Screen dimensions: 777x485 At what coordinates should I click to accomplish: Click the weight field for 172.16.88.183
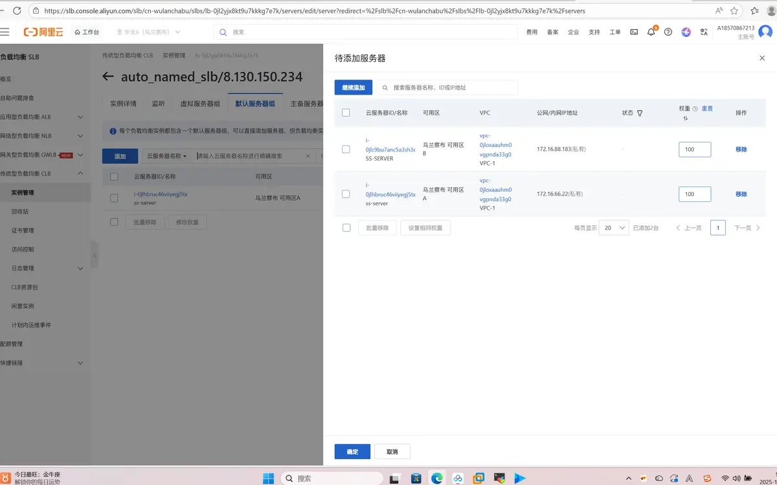(695, 149)
